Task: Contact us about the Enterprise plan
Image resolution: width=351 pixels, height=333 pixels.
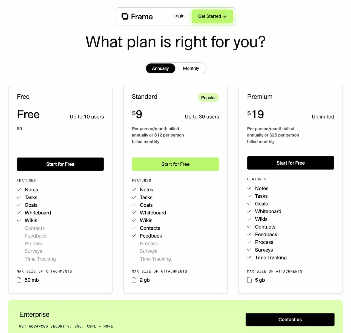Action: 290,320
